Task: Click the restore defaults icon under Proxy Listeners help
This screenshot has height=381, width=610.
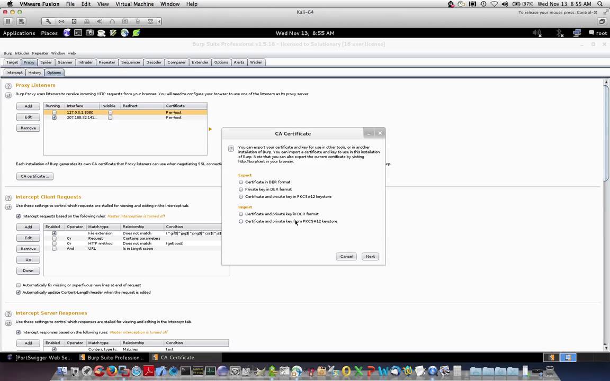Action: (8, 95)
